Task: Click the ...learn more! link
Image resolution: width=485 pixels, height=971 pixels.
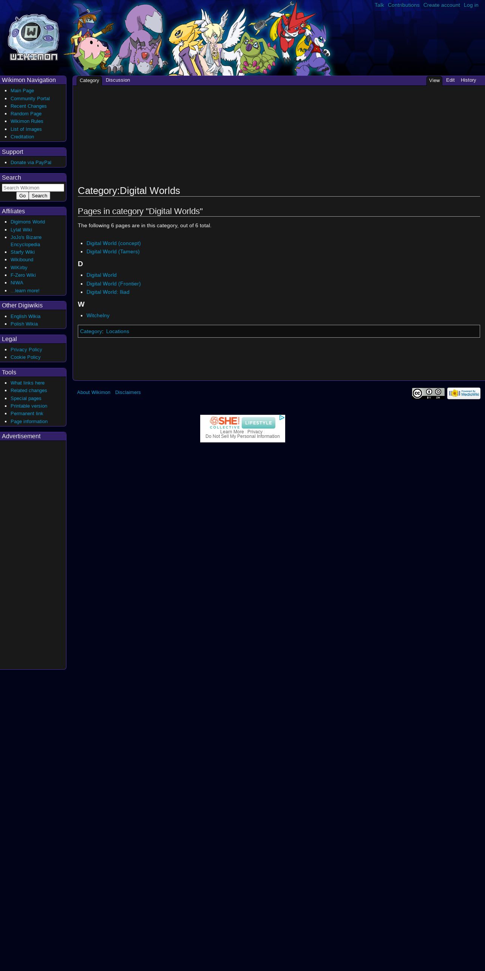Action: coord(25,291)
